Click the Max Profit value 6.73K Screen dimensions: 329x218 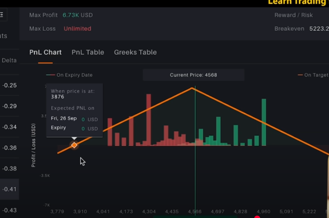pos(71,15)
